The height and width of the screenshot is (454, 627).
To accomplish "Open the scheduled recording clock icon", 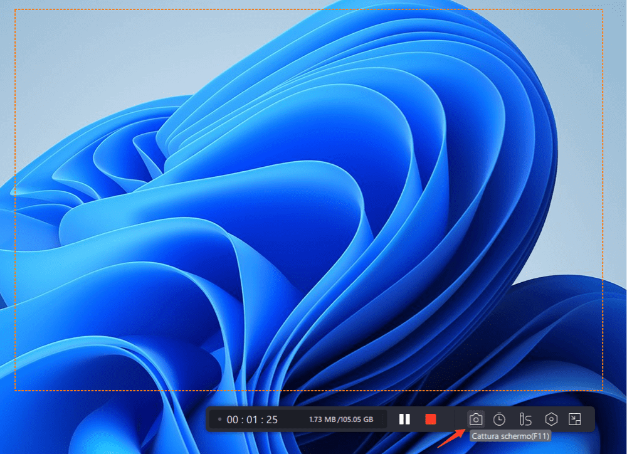I will click(499, 420).
